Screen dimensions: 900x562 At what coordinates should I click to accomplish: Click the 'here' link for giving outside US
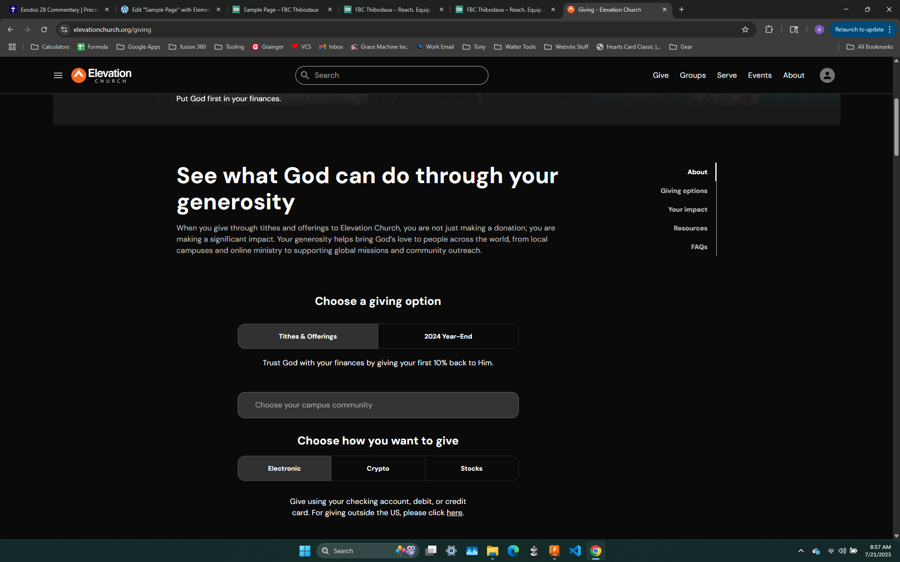coord(454,513)
